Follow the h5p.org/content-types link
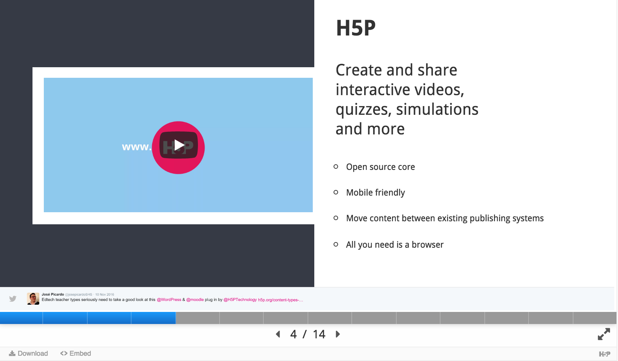Image resolution: width=618 pixels, height=361 pixels. tap(280, 300)
